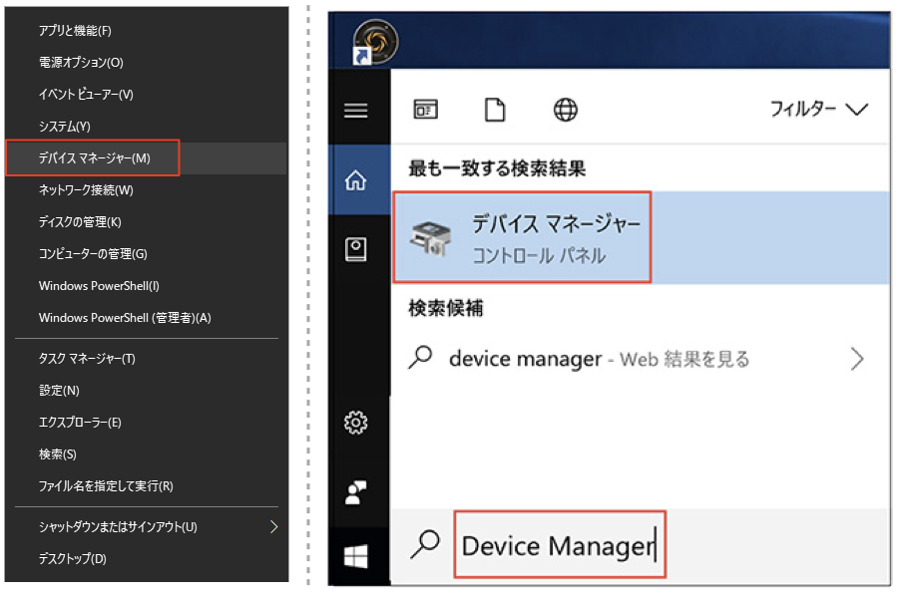This screenshot has width=901, height=597.
Task: Open イベント ビューアー(V)
Action: tap(146, 94)
